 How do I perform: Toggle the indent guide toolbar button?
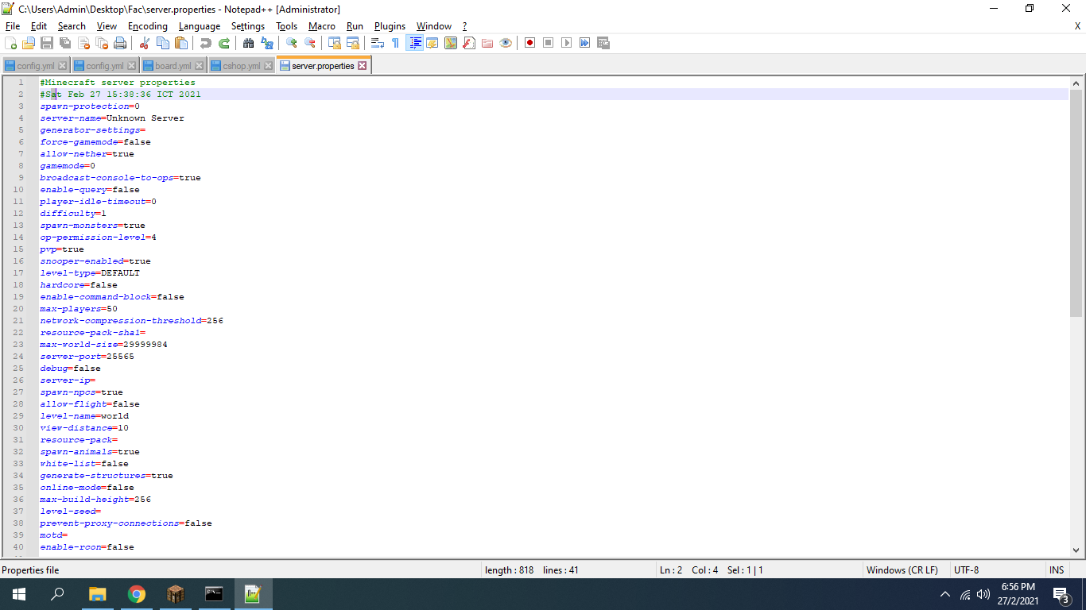[414, 43]
